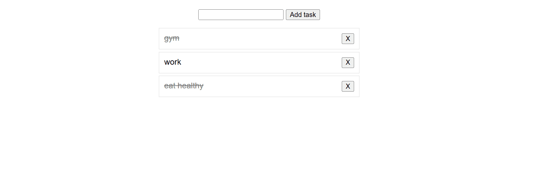
Task: Place cursor in the textbox above list
Action: click(x=241, y=15)
